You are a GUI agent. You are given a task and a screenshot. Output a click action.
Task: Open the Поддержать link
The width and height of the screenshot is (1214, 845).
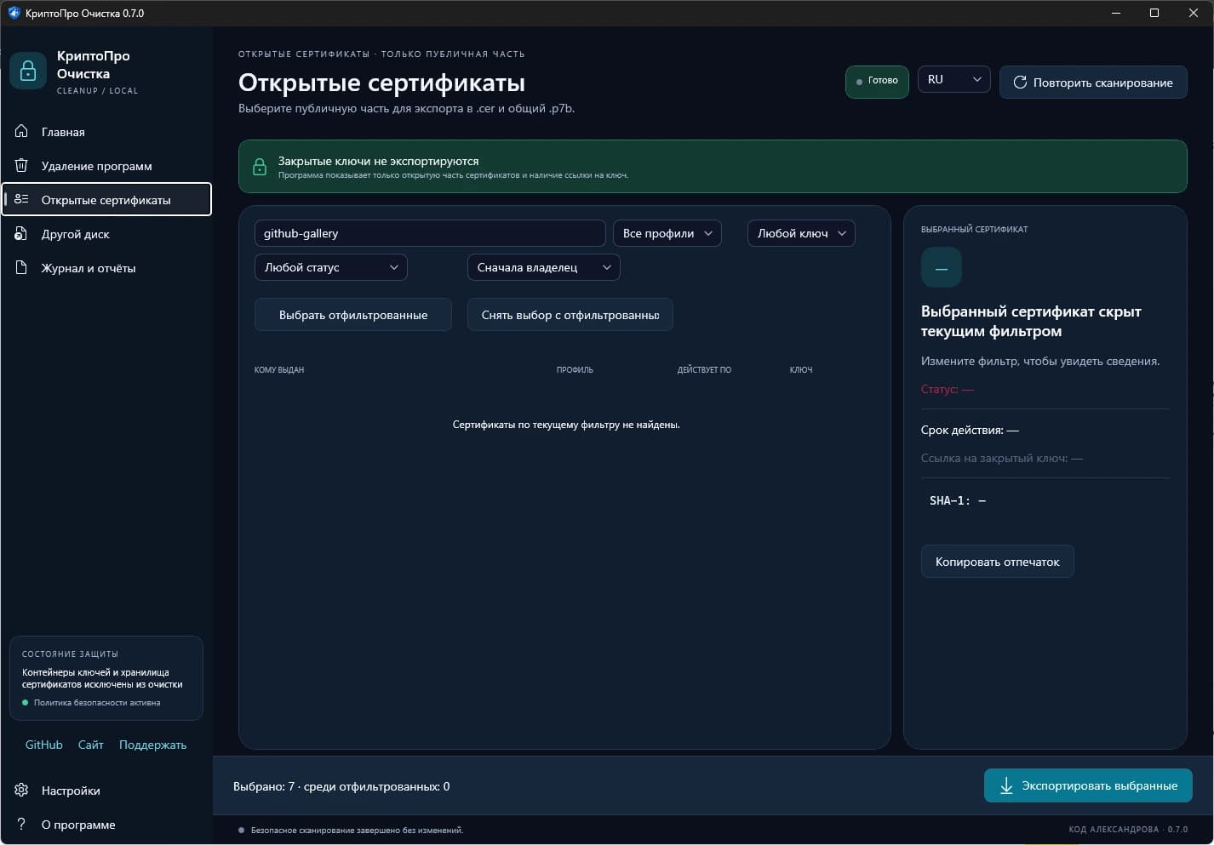(152, 745)
